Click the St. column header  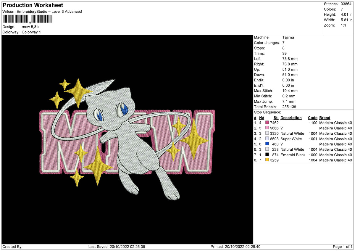[x=276, y=118]
